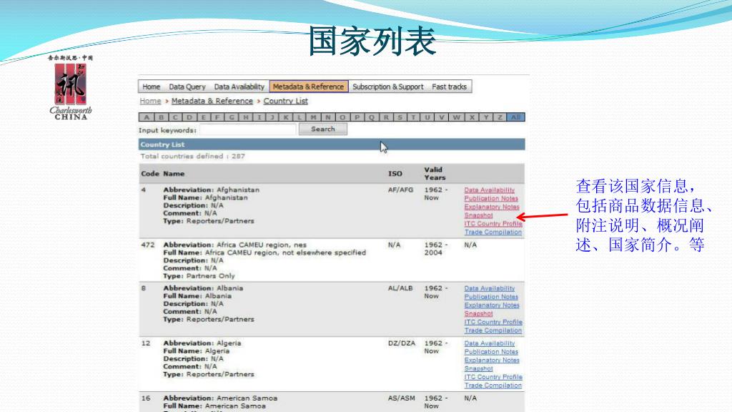Open Algeria ITC Country Profile link
Viewport: 732px width, 412px height.
(x=493, y=377)
